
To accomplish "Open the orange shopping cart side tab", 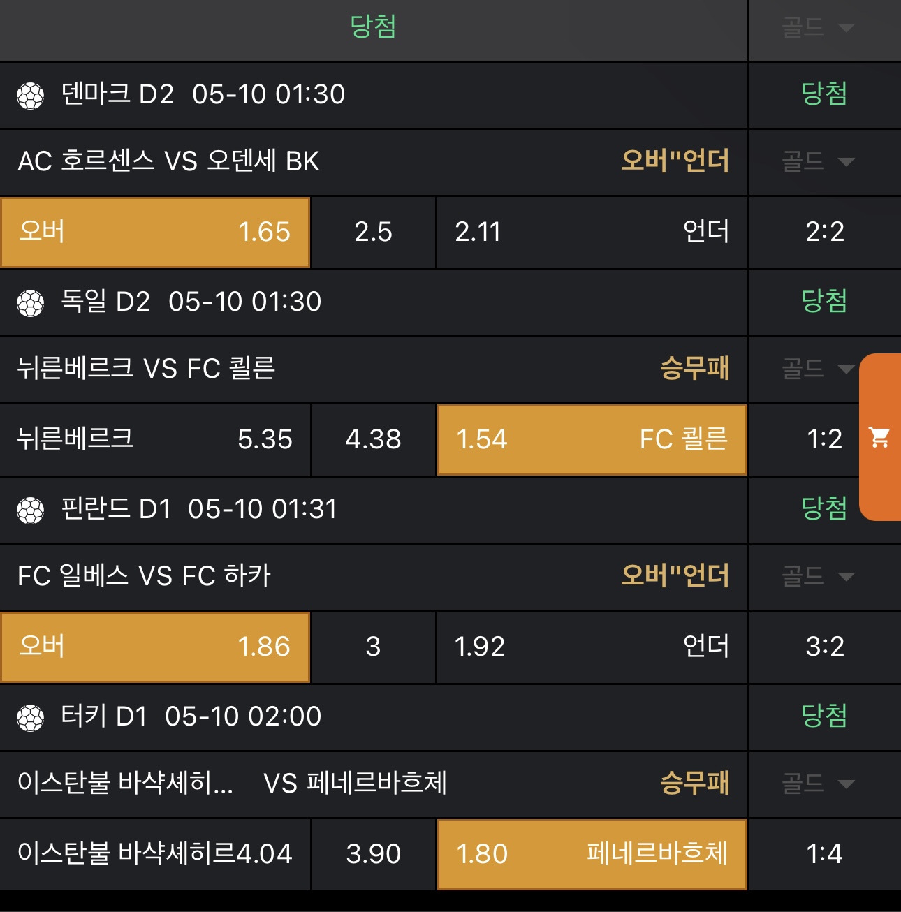I will point(880,437).
